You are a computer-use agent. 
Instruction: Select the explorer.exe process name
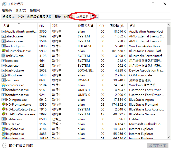point(15,85)
